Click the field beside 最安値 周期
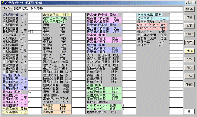 35,75
